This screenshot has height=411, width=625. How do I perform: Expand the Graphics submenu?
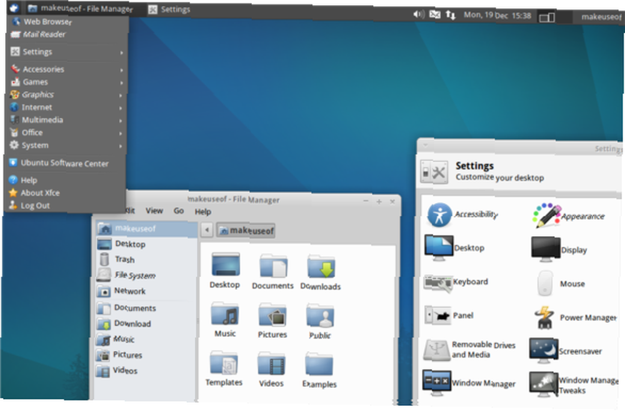click(x=67, y=95)
